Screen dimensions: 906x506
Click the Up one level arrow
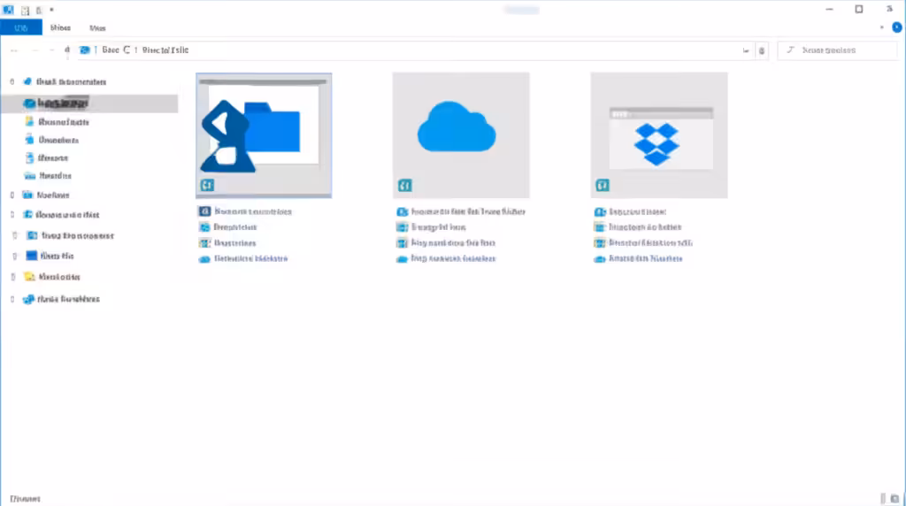point(67,50)
